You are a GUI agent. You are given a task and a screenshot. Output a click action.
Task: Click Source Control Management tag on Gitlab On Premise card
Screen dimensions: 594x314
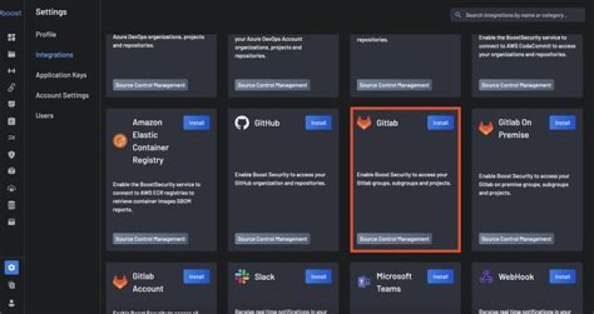(x=516, y=239)
